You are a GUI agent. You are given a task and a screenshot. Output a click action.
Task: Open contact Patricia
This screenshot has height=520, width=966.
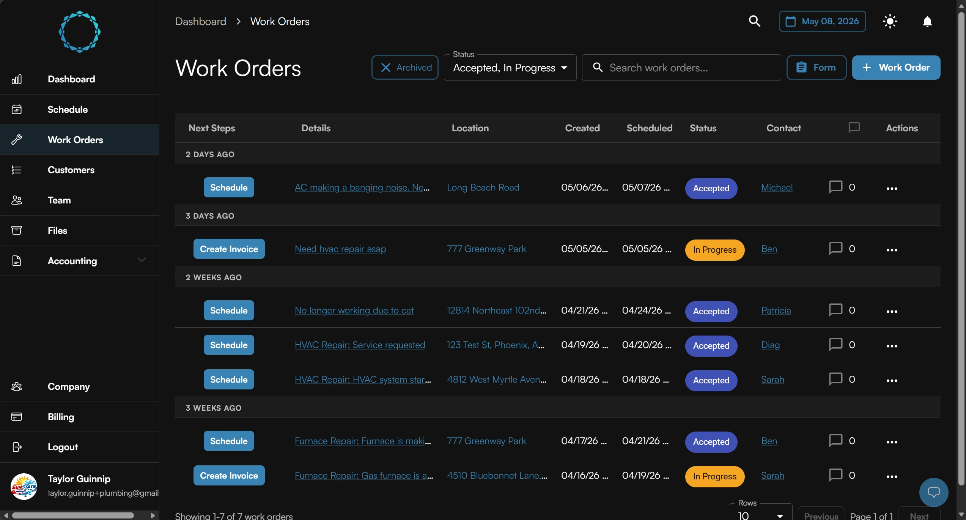(x=776, y=310)
